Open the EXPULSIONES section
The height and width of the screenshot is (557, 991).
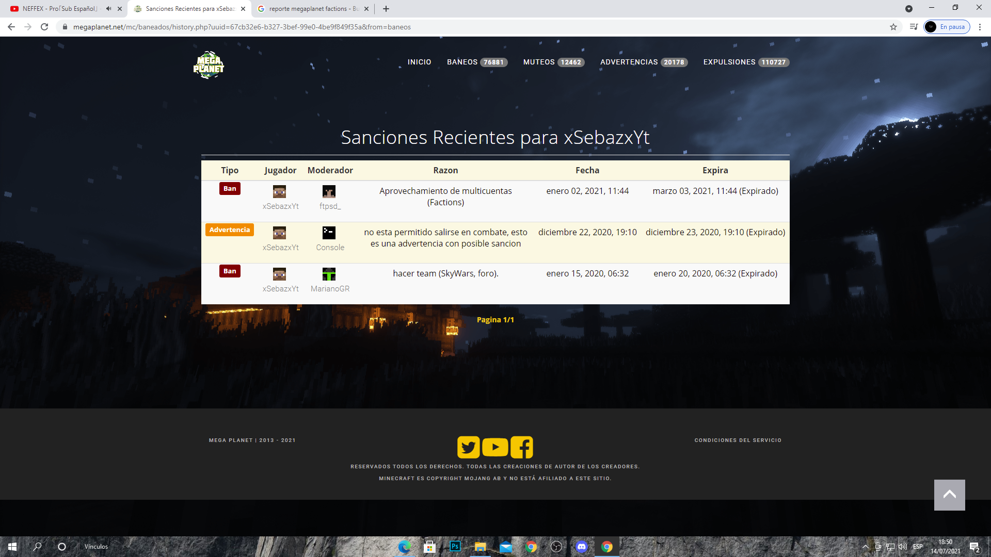click(x=746, y=62)
